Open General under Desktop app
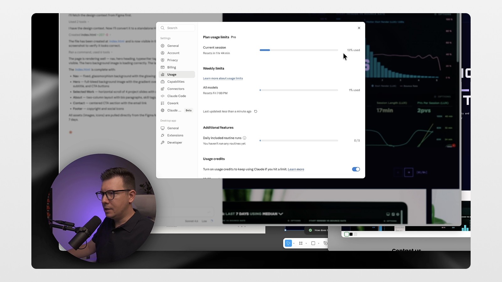 [x=177, y=128]
